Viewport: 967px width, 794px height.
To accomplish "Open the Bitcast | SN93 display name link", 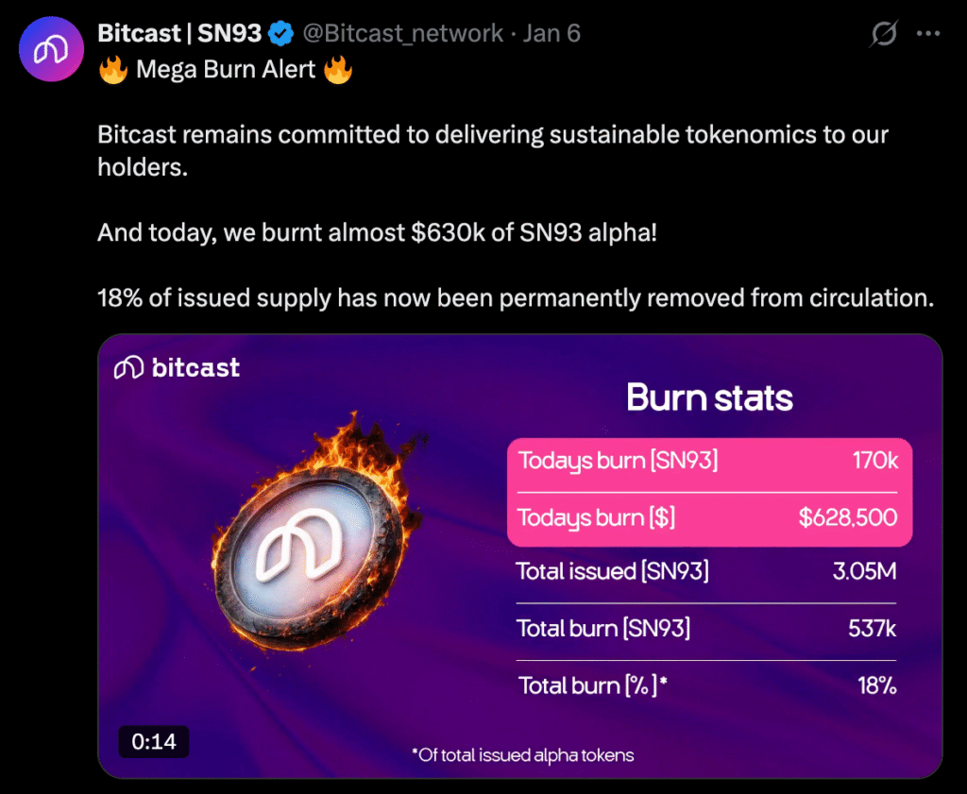I will (x=179, y=34).
